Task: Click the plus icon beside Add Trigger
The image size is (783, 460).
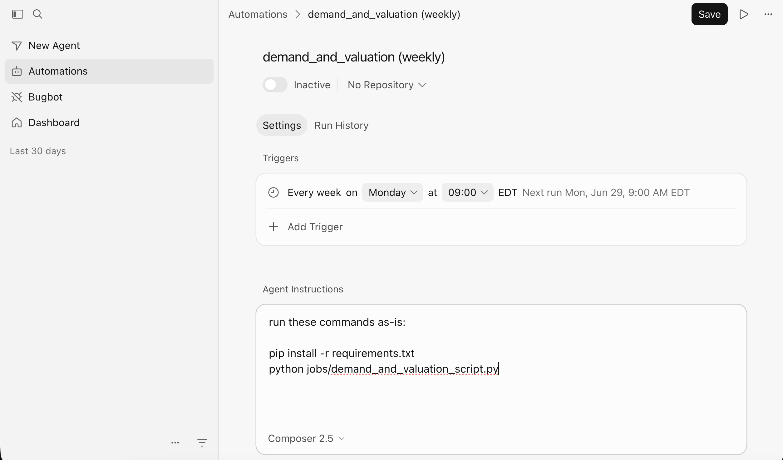Action: 273,227
